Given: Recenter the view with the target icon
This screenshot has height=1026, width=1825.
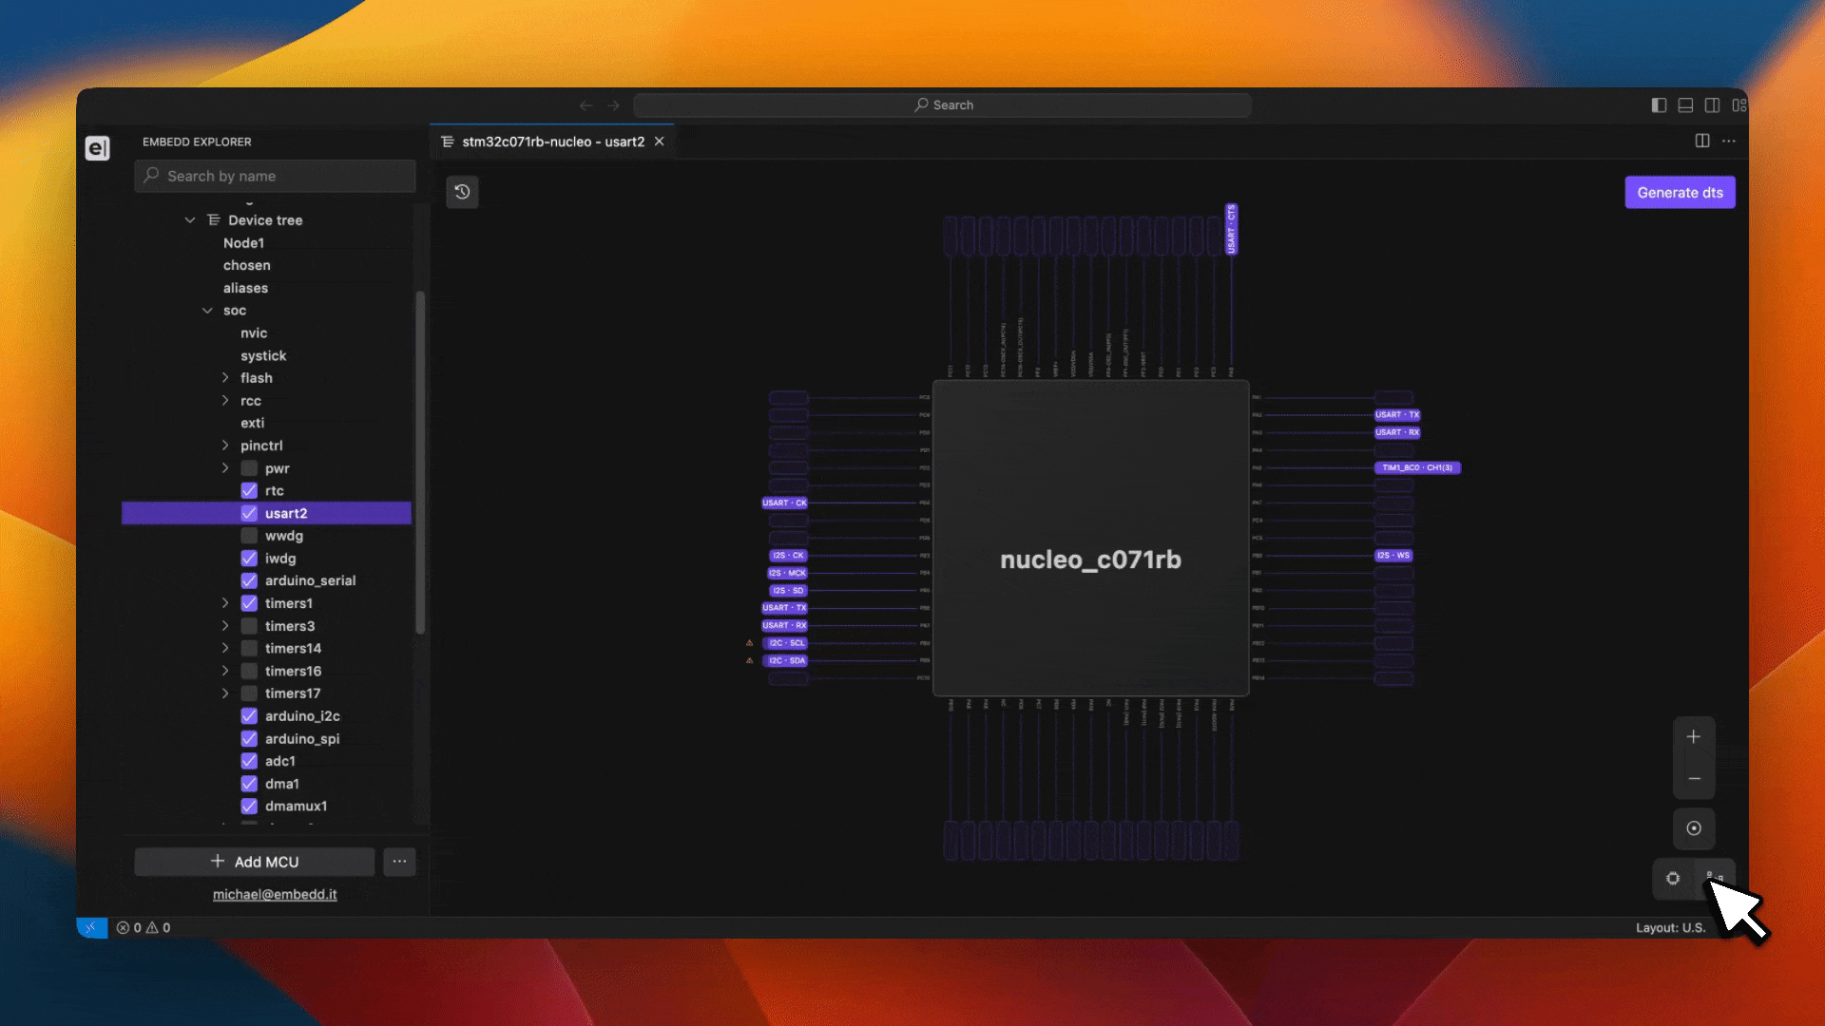Looking at the screenshot, I should click(1693, 828).
